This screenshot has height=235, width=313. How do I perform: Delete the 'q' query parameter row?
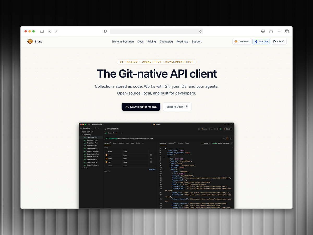click(151, 155)
